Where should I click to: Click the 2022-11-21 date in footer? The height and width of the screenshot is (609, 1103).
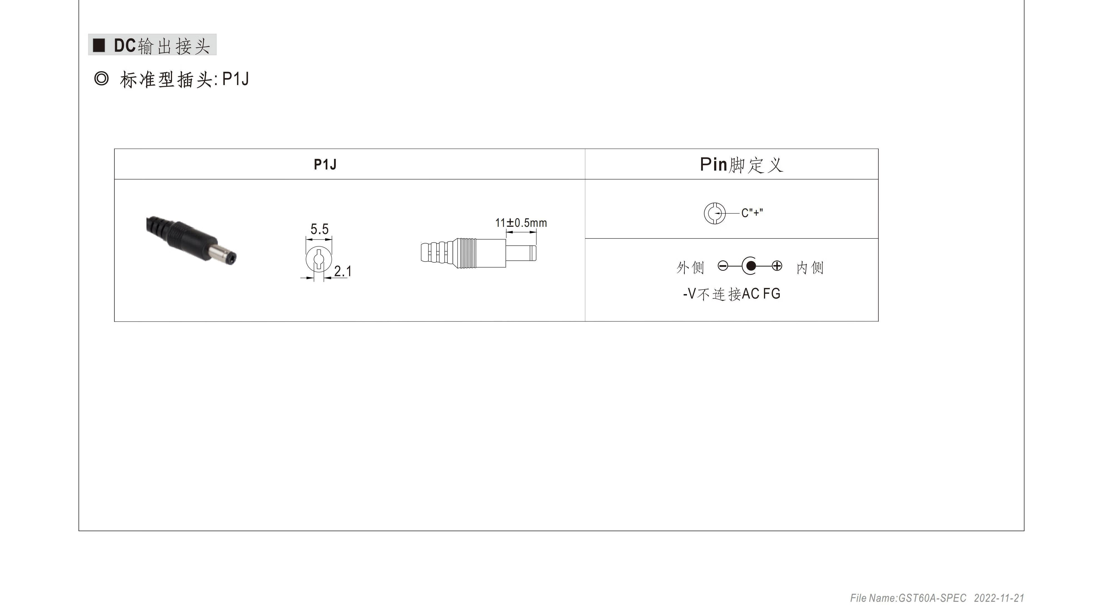[x=999, y=598]
